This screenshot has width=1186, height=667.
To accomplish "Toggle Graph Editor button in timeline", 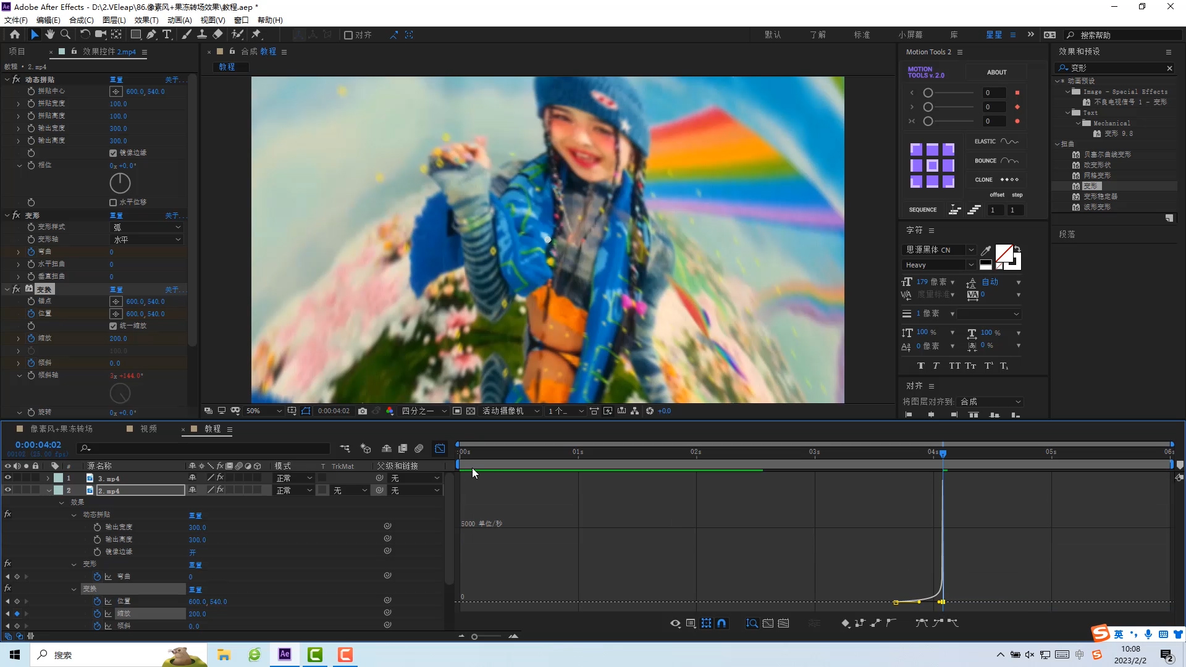I will click(440, 448).
